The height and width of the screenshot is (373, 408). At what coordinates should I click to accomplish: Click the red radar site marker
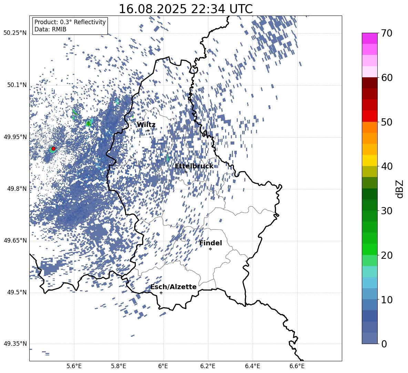click(53, 148)
